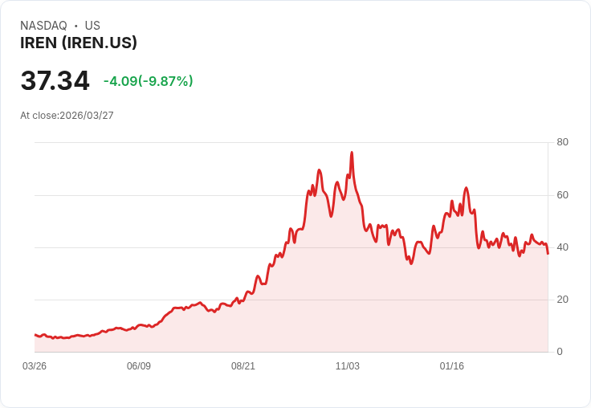Click the IREN (IREN.US) stock title

pos(79,43)
